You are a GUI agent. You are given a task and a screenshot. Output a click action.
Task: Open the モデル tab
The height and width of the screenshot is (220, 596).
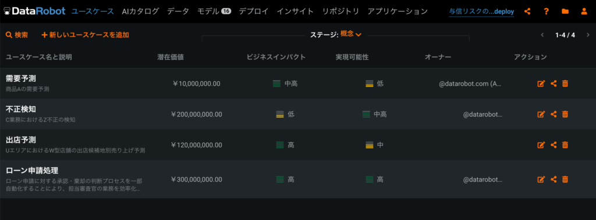pos(214,12)
